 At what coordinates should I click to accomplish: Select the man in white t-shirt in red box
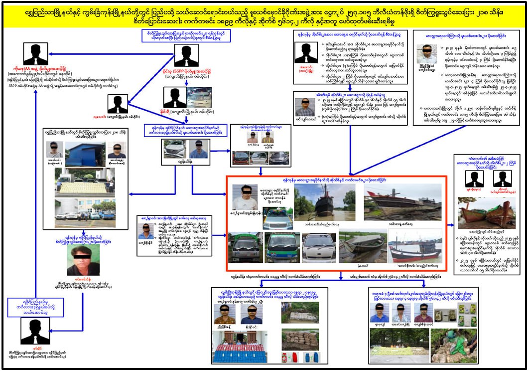click(245, 197)
